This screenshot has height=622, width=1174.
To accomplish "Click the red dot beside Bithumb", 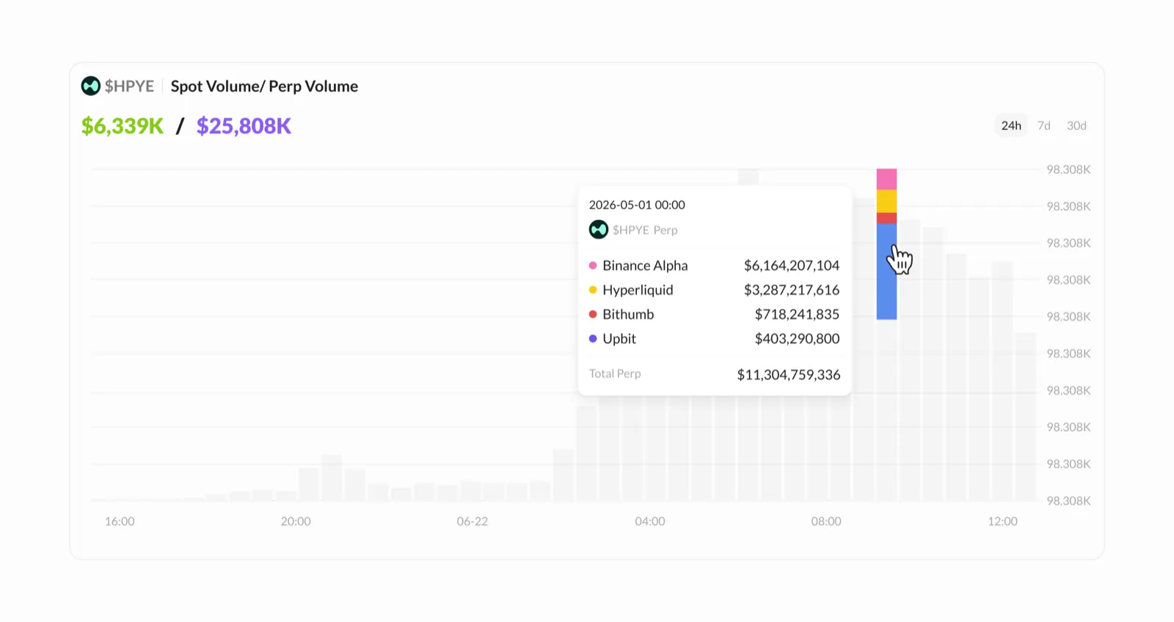I will (x=593, y=314).
